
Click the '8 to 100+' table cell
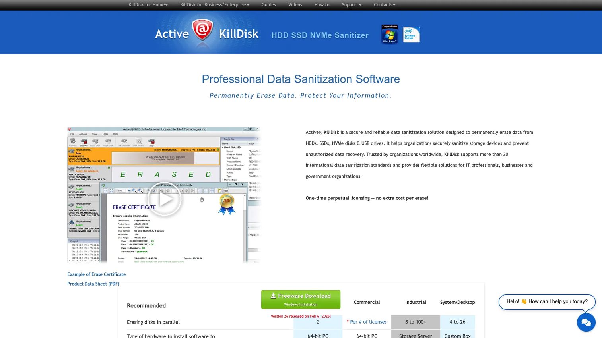(x=416, y=322)
